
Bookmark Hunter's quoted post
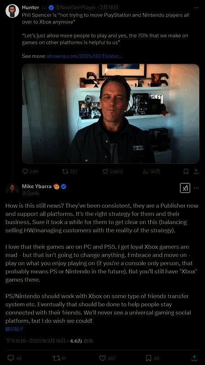pos(186,172)
